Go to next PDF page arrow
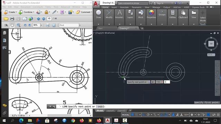The height and width of the screenshot is (124, 221). pos(44,19)
